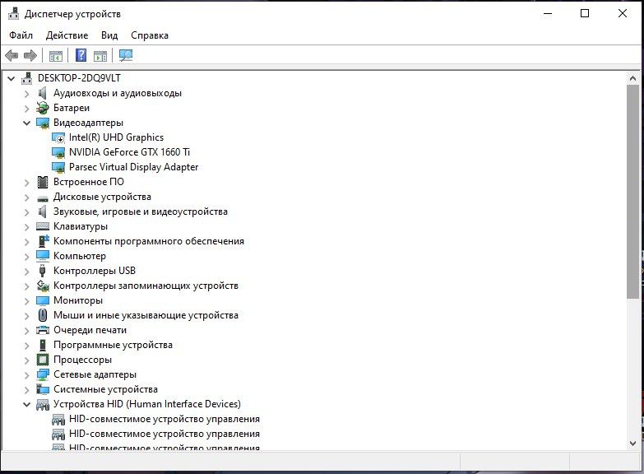Minimize the Диспетчер устройств window
Viewport: 644px width, 474px height.
click(x=548, y=13)
